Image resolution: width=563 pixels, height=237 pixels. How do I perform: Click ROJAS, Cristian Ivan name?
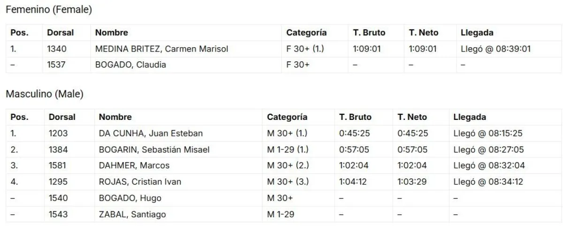coord(140,182)
